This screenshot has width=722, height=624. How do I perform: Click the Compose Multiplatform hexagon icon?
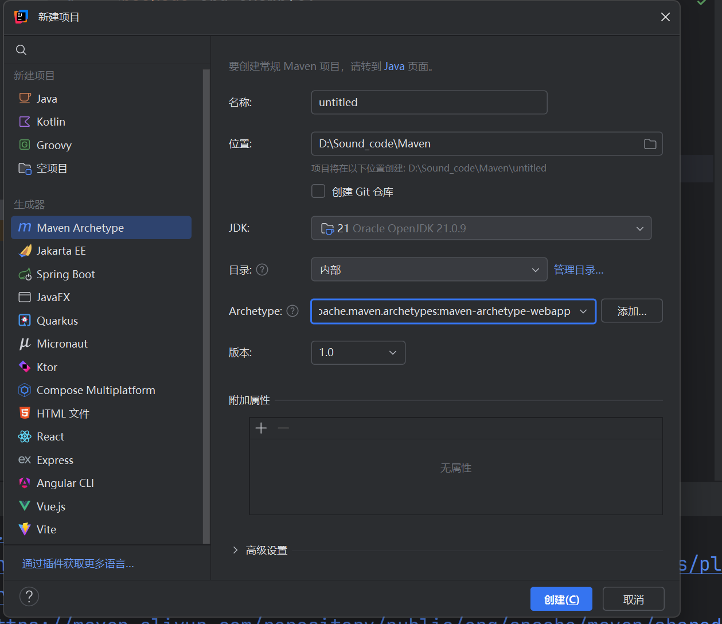tap(25, 390)
